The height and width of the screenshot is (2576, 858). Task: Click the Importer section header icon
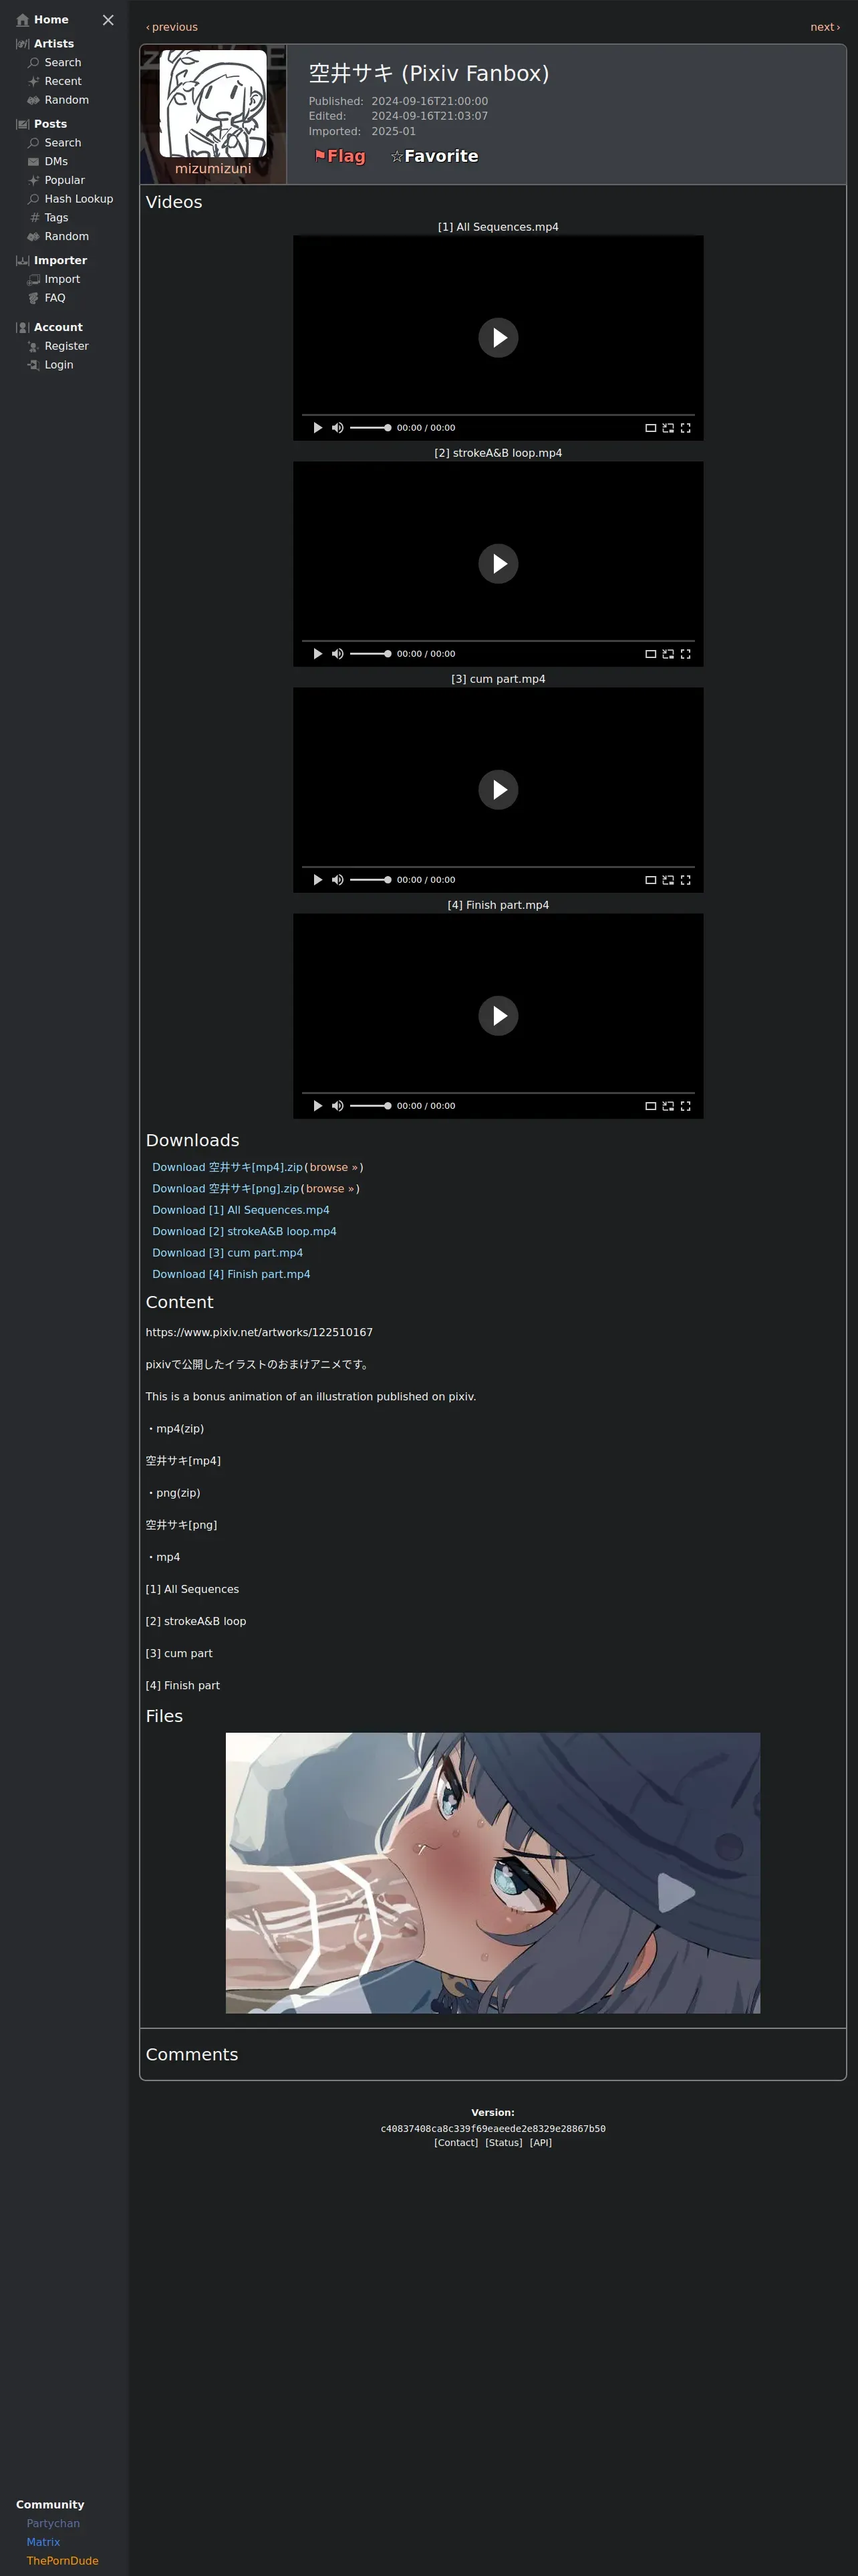pos(22,260)
